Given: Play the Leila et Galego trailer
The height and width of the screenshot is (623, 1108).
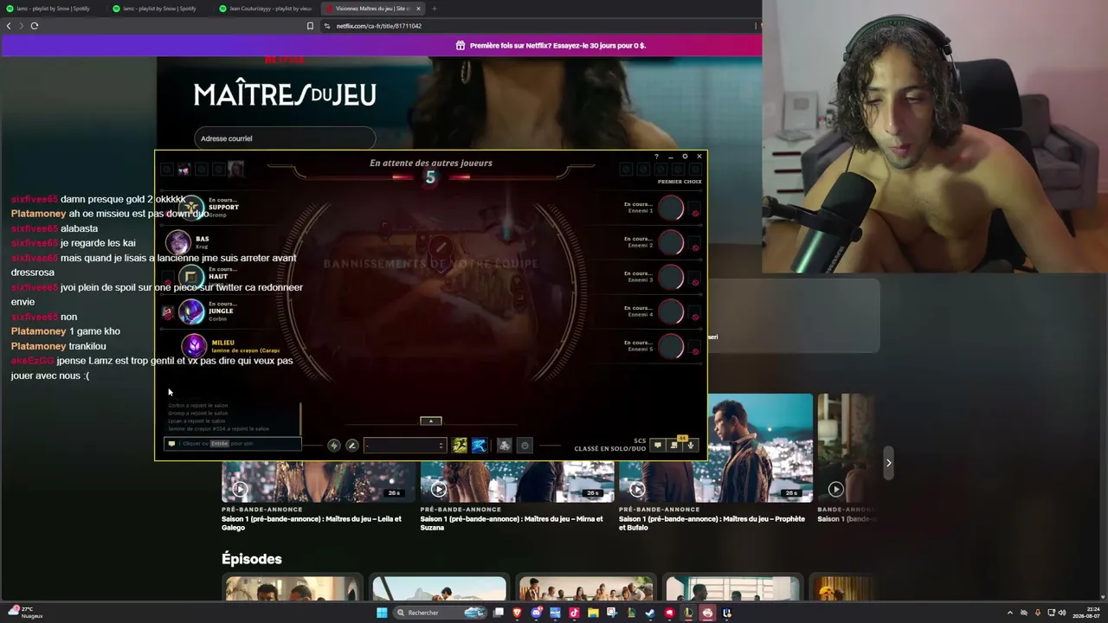Looking at the screenshot, I should 240,489.
